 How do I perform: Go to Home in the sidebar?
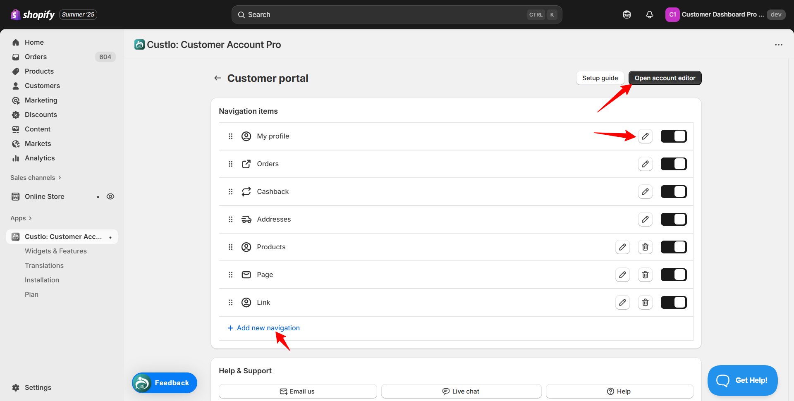pos(62,42)
